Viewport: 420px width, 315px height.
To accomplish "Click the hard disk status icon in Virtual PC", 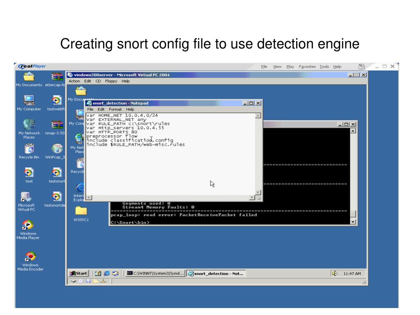I will tap(73, 281).
